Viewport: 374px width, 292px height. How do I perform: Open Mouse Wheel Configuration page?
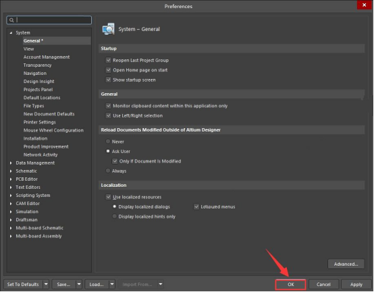pos(53,130)
